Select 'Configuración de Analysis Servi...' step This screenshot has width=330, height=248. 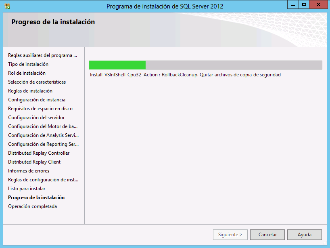[x=43, y=135]
